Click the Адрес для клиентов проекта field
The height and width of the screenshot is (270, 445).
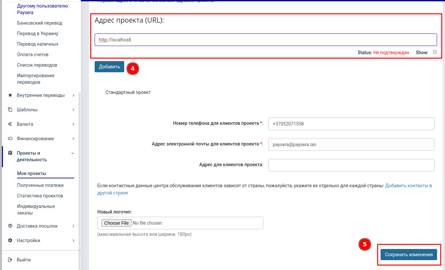point(351,165)
